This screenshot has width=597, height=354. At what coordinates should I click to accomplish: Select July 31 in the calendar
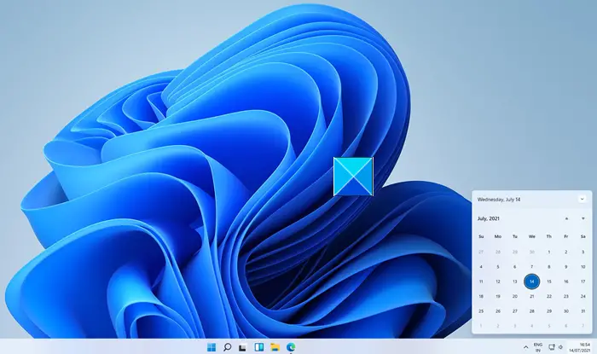[583, 311]
